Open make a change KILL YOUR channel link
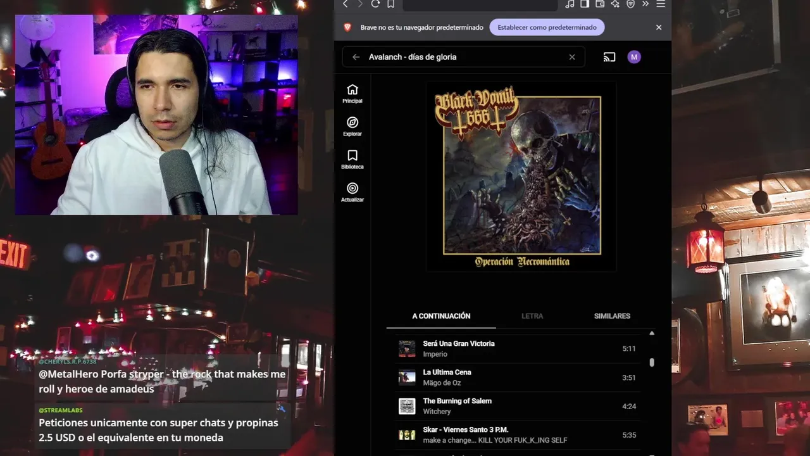 [x=495, y=440]
